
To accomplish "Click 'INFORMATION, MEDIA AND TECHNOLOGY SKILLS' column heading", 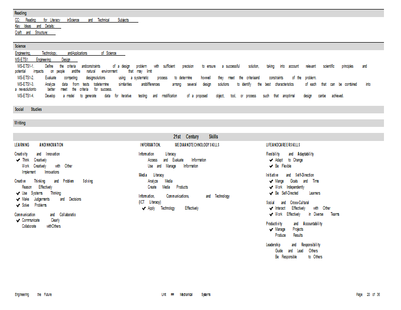I will pyautogui.click(x=179, y=145).
